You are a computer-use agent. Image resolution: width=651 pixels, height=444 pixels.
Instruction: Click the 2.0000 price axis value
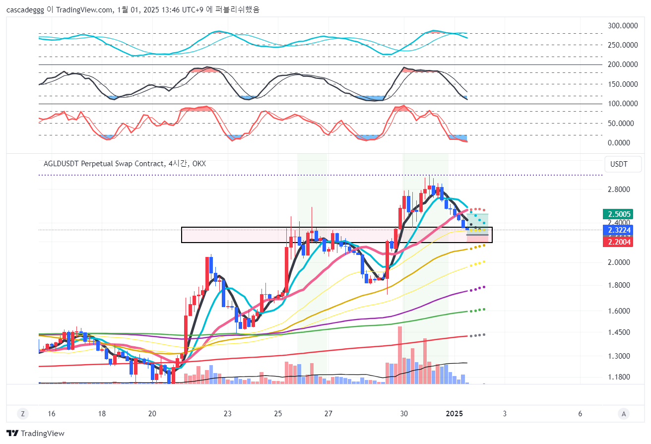pos(618,262)
